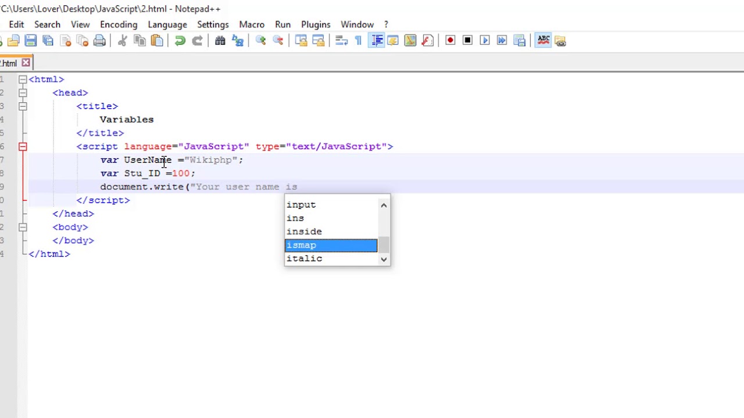This screenshot has width=744, height=418.
Task: Open the Encoding menu
Action: click(x=119, y=24)
